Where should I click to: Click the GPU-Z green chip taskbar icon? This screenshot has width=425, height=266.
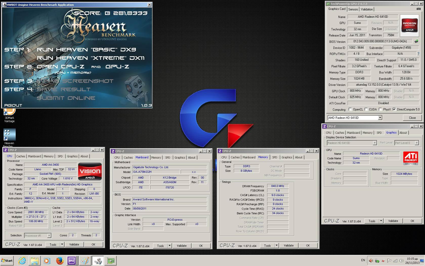tap(111, 260)
